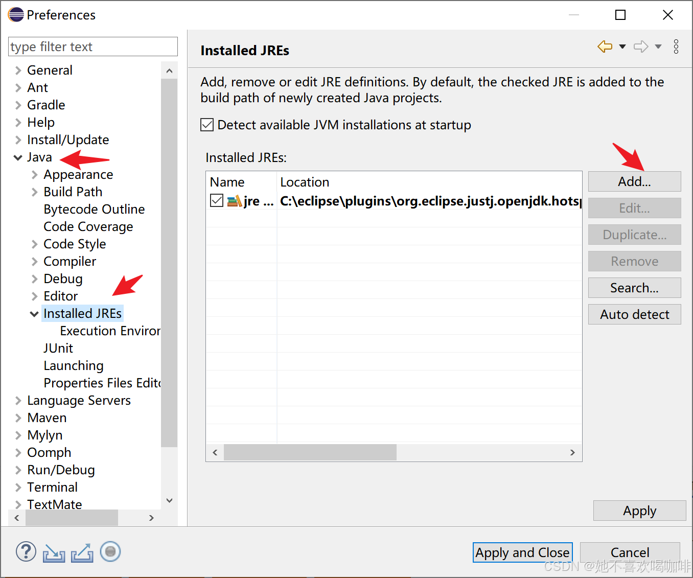Viewport: 693px width, 578px height.
Task: Select the jre row location path
Action: pyautogui.click(x=431, y=201)
